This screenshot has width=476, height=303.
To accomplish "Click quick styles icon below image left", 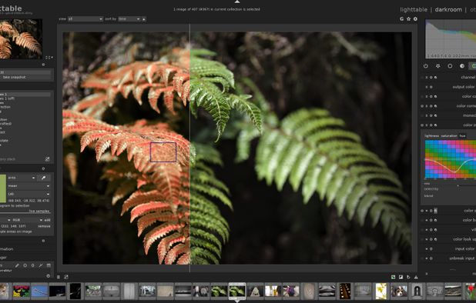I will [x=66, y=277].
